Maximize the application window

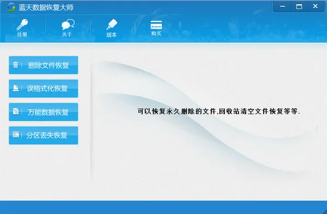point(299,7)
